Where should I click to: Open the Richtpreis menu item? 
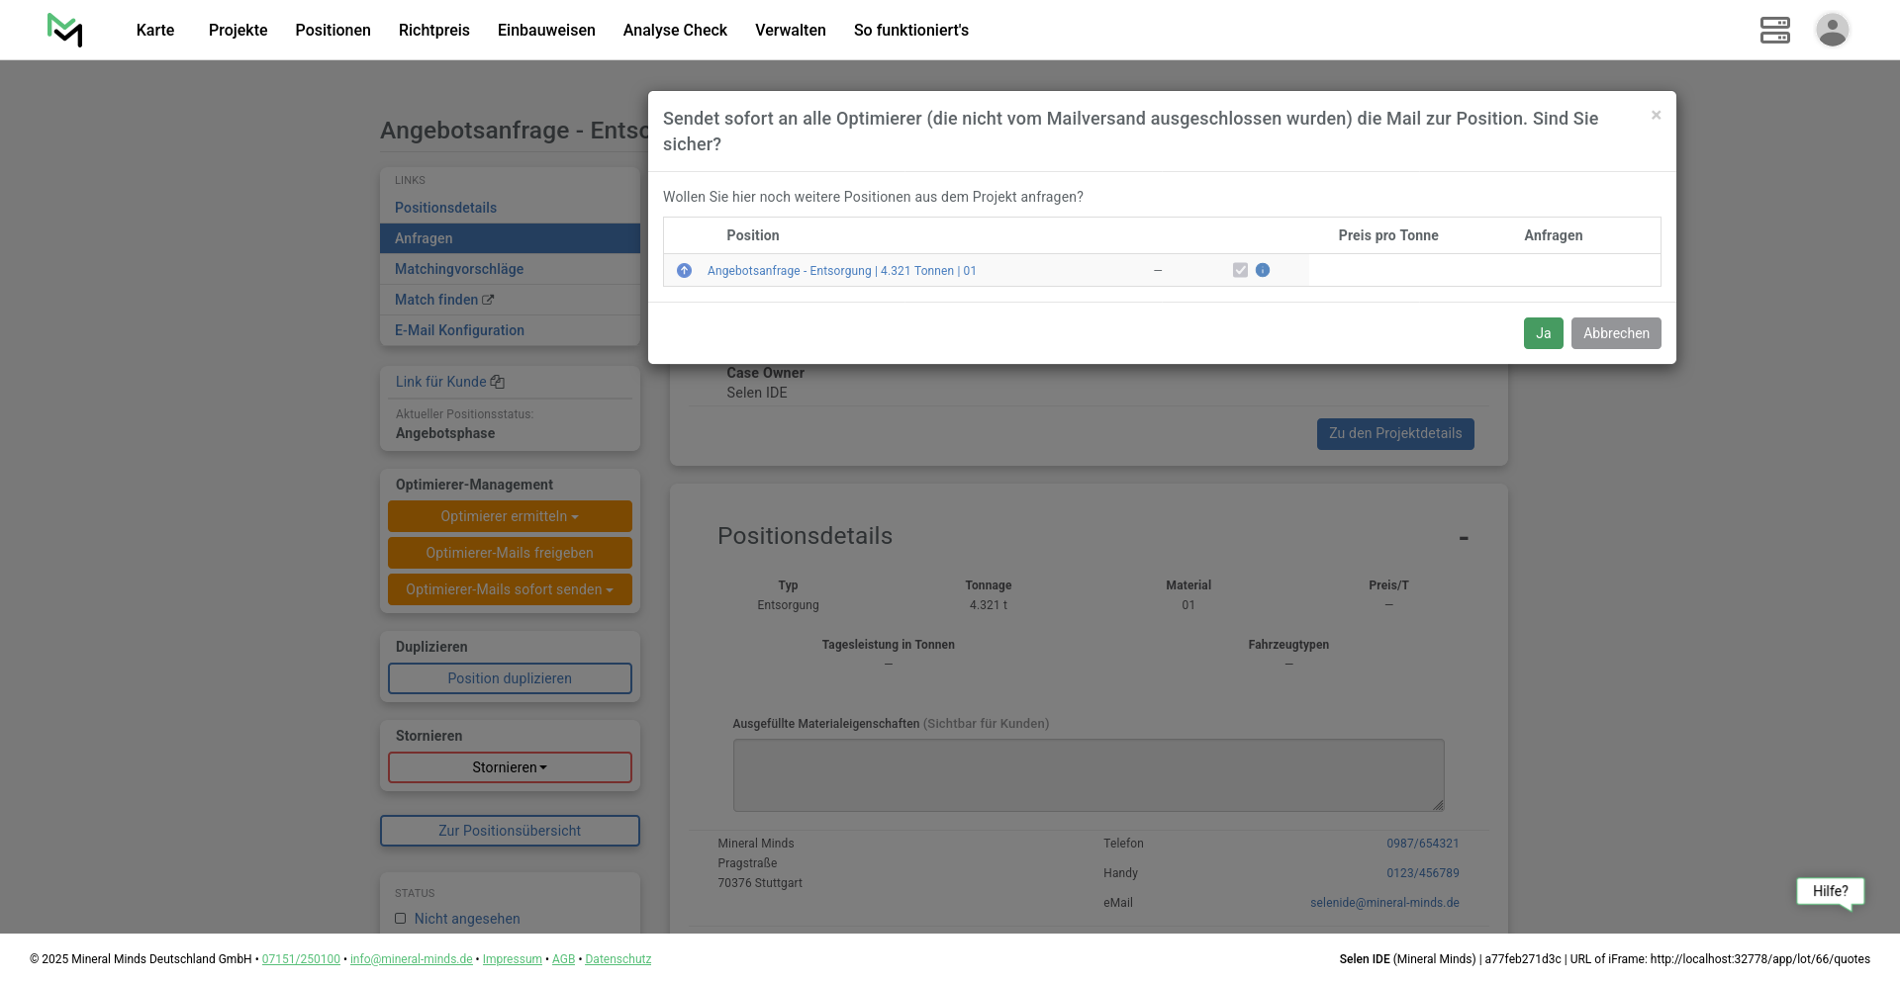coord(433,30)
